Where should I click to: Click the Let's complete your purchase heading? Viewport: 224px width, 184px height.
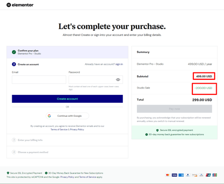[112, 26]
